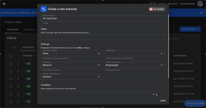Click the blue exercise icon in dialog header
This screenshot has height=108, width=206.
(44, 9)
